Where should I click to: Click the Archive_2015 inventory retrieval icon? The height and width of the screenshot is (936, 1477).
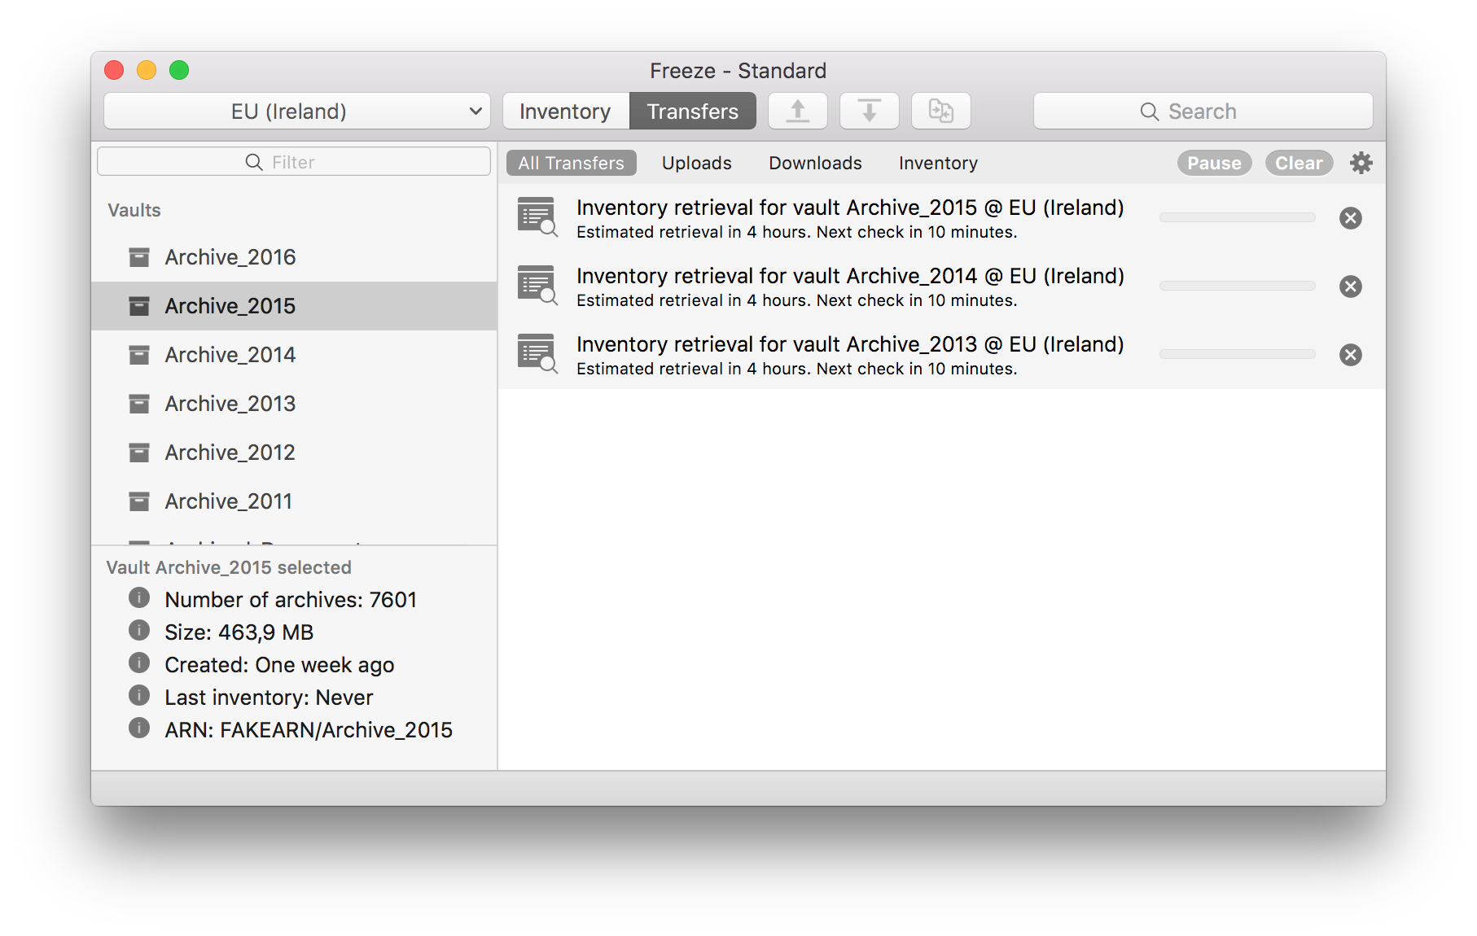pos(537,217)
